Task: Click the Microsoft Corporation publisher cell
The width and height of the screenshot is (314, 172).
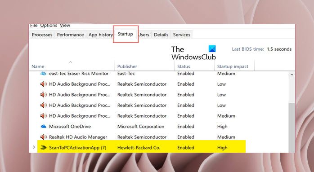Action: click(141, 126)
